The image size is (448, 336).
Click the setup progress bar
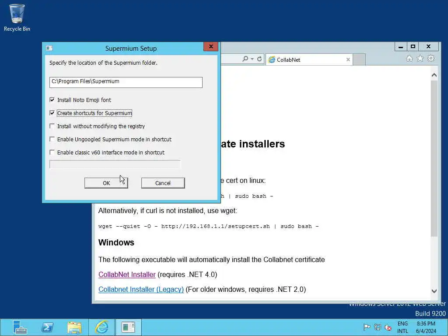[x=115, y=164]
